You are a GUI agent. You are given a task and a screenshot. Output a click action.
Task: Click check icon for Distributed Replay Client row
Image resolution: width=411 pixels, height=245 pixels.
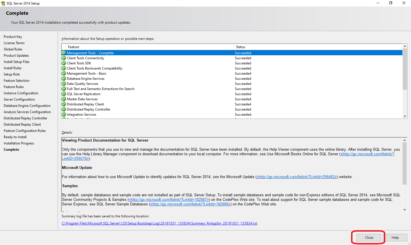[64, 104]
